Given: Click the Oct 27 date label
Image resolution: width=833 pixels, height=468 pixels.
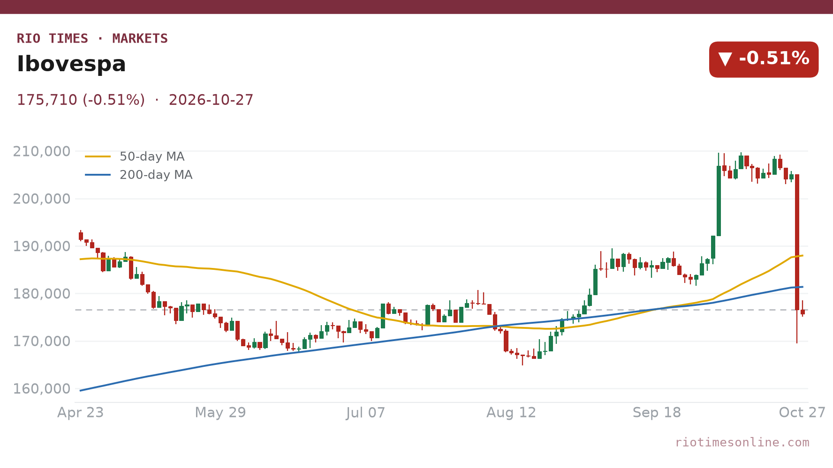Looking at the screenshot, I should [x=802, y=413].
